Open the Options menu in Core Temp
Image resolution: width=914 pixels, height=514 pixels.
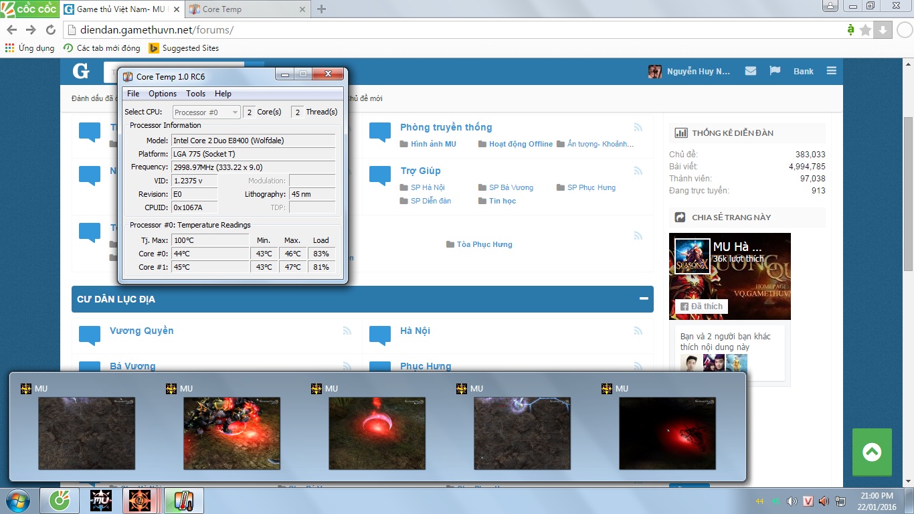(x=163, y=94)
